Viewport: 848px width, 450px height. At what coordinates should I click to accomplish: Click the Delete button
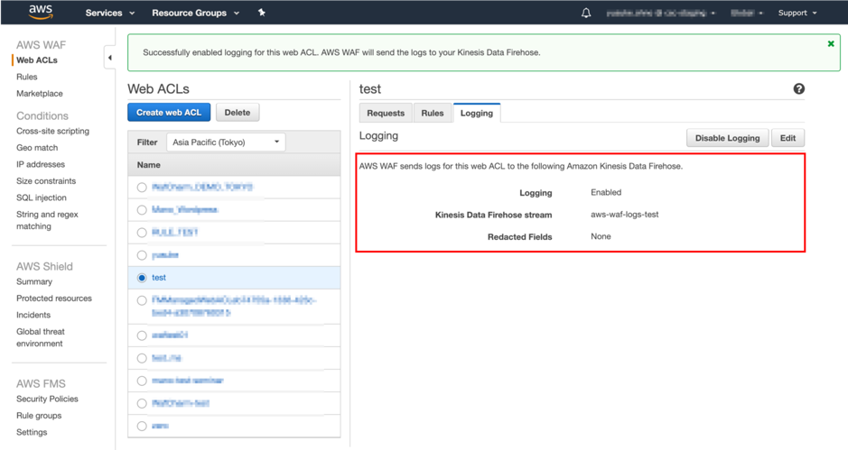coord(238,113)
